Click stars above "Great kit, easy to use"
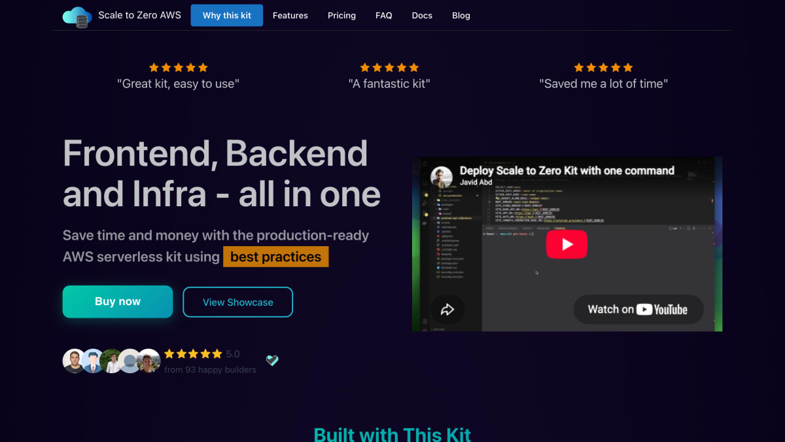Image resolution: width=785 pixels, height=442 pixels. point(178,67)
